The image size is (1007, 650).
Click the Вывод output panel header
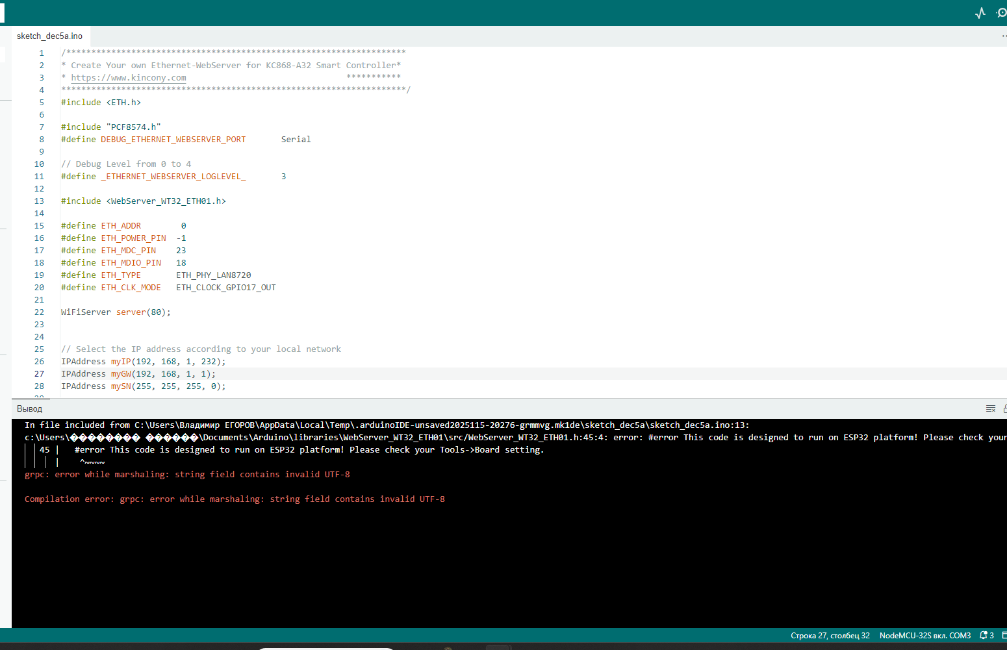point(29,409)
